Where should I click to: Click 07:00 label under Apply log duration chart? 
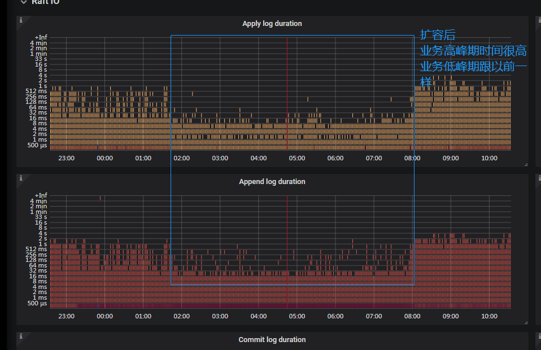pyautogui.click(x=374, y=158)
